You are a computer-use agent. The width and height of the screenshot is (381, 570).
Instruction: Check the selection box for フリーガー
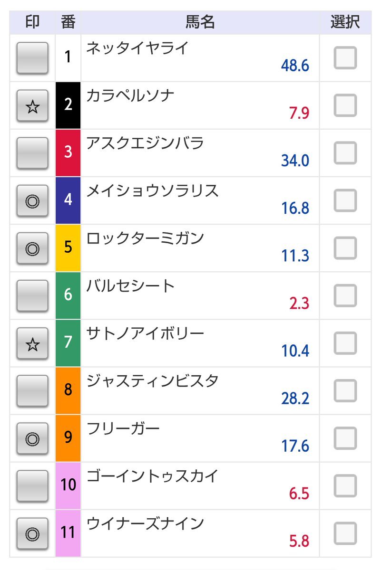[345, 438]
